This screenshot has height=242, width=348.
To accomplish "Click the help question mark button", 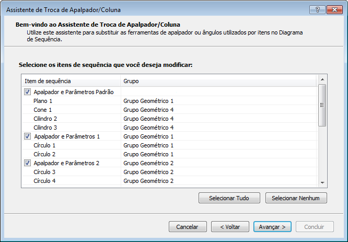I will (x=317, y=10).
